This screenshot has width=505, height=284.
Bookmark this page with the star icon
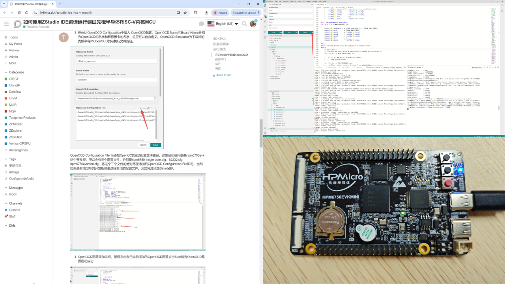(x=185, y=13)
